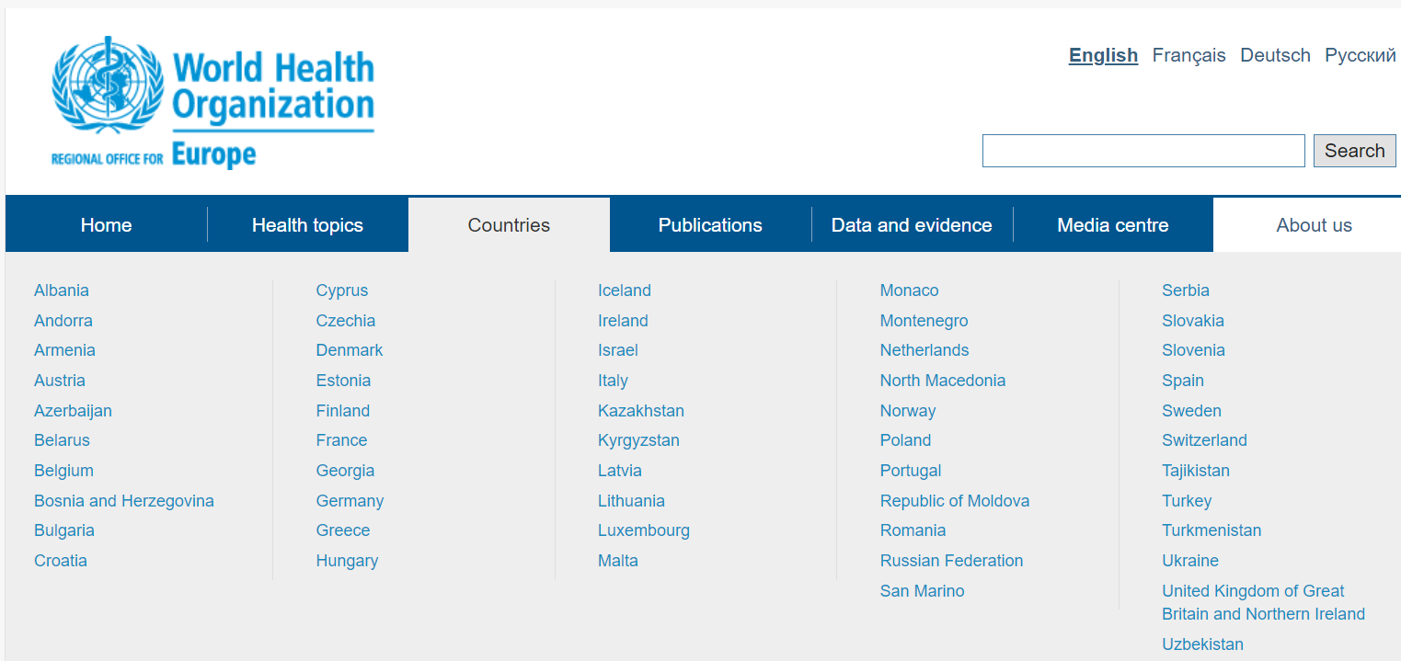
Task: Click the Iceland link
Action: 625,291
